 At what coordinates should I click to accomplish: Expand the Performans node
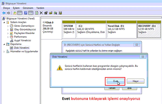pos(8,37)
